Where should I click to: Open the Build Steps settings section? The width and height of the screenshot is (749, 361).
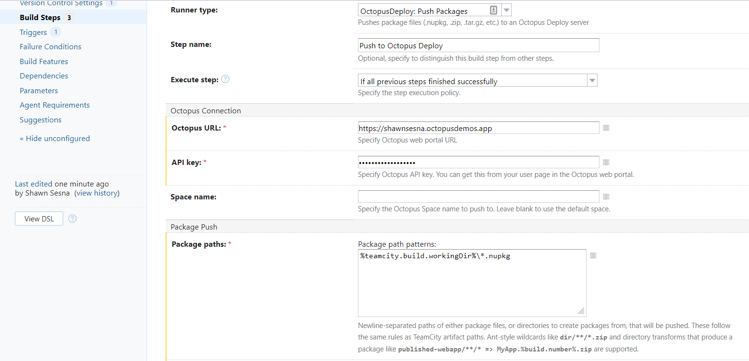click(40, 18)
